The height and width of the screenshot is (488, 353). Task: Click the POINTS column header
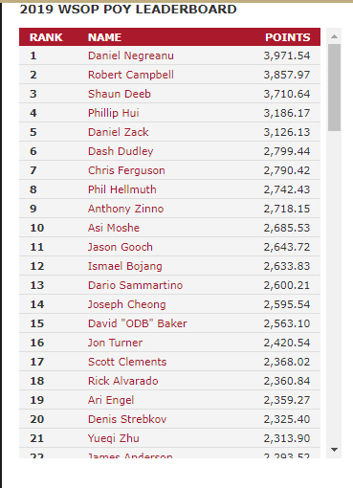point(288,37)
